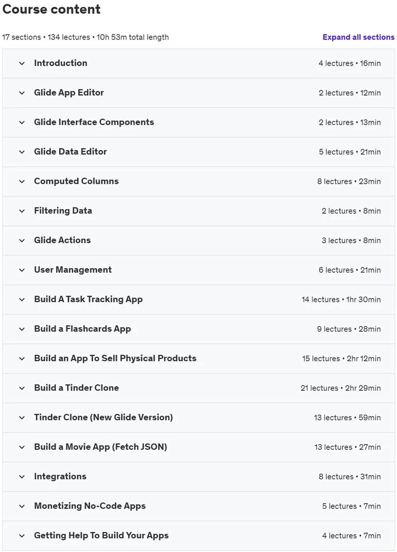Click the Computed Columns title

(x=76, y=181)
